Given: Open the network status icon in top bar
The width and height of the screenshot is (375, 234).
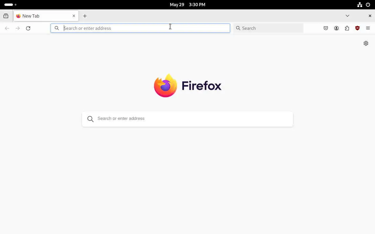Looking at the screenshot, I should coord(360,5).
